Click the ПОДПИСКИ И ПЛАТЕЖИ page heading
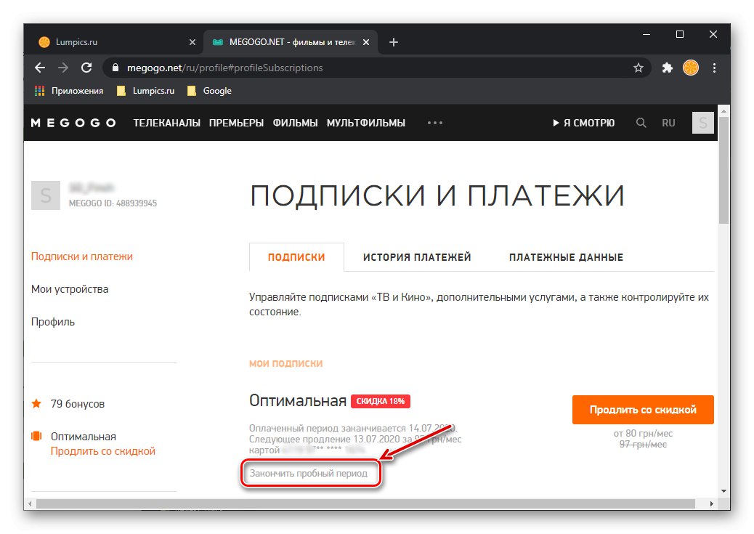The height and width of the screenshot is (534, 754). coord(437,196)
